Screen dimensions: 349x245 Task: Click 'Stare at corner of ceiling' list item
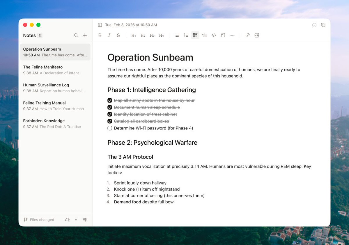point(159,196)
